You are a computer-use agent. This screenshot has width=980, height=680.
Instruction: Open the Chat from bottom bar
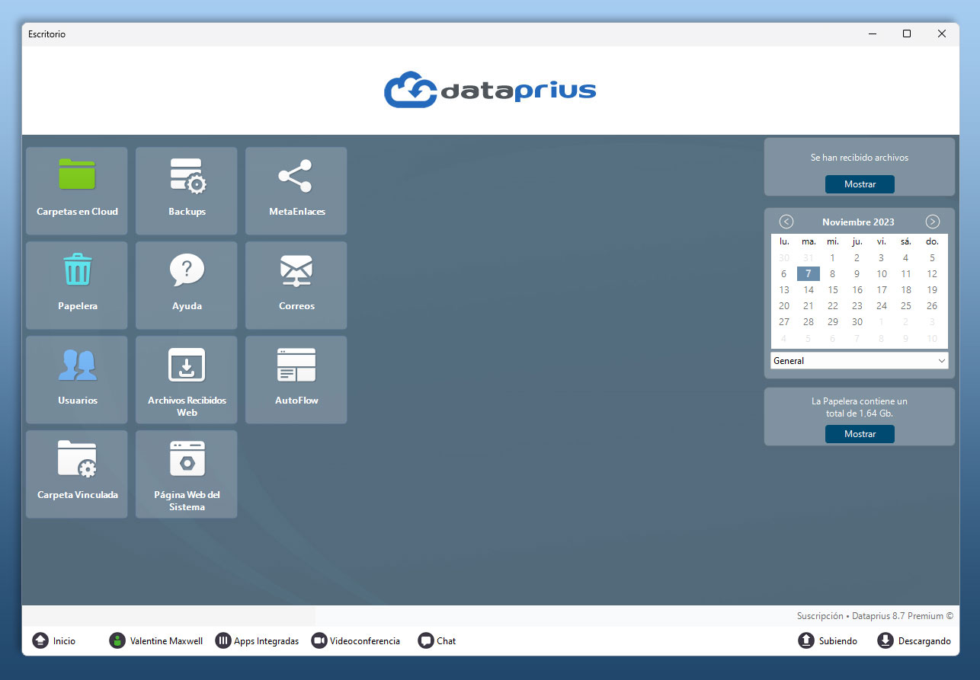point(437,641)
